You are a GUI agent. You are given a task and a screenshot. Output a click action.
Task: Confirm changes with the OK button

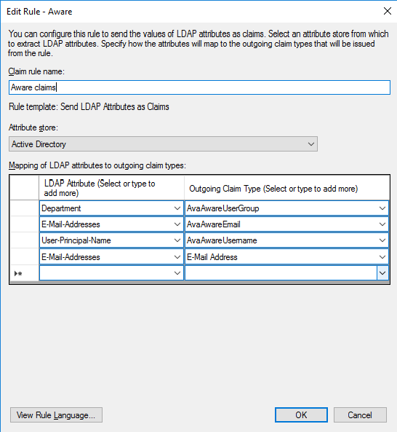pyautogui.click(x=301, y=415)
